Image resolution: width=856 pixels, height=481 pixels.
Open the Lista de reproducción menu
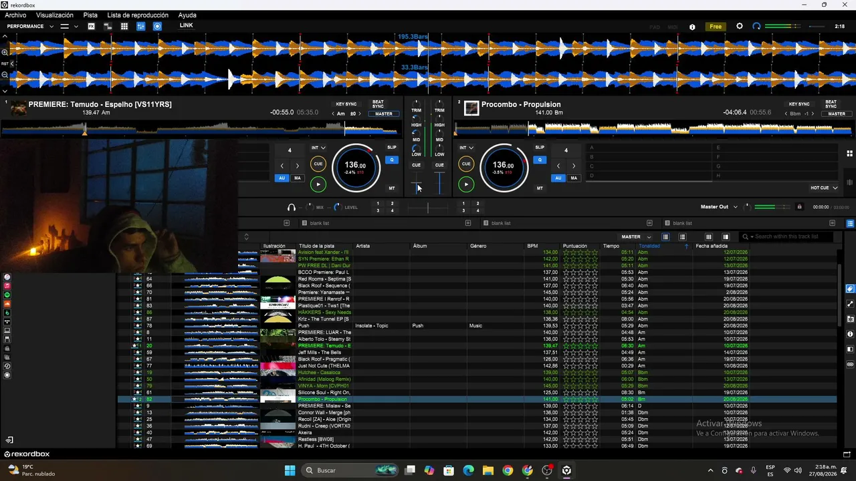pos(138,15)
